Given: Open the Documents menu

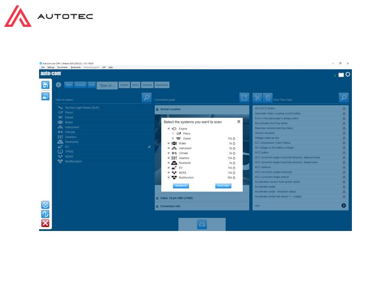Looking at the screenshot, I should [x=63, y=67].
